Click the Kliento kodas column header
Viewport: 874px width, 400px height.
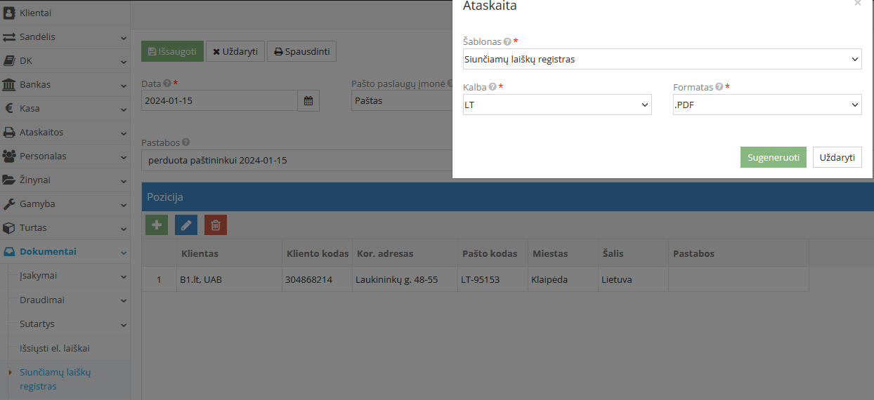[318, 253]
